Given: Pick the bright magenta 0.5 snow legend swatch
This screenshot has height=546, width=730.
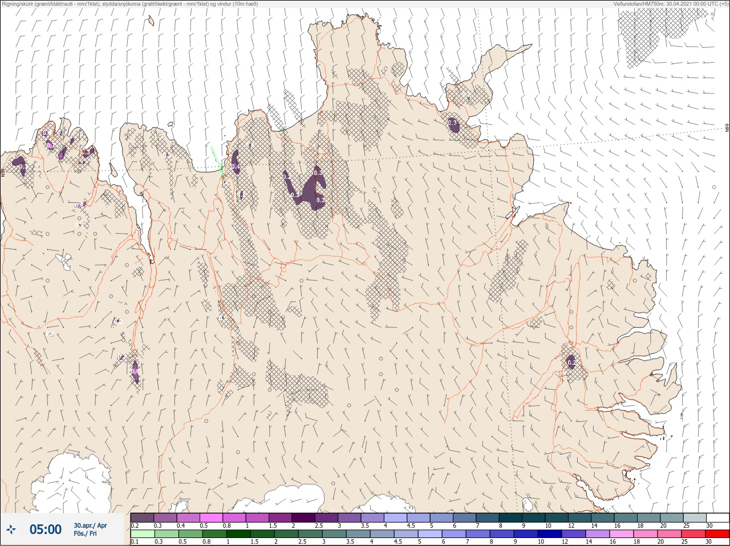Looking at the screenshot, I should point(211,518).
